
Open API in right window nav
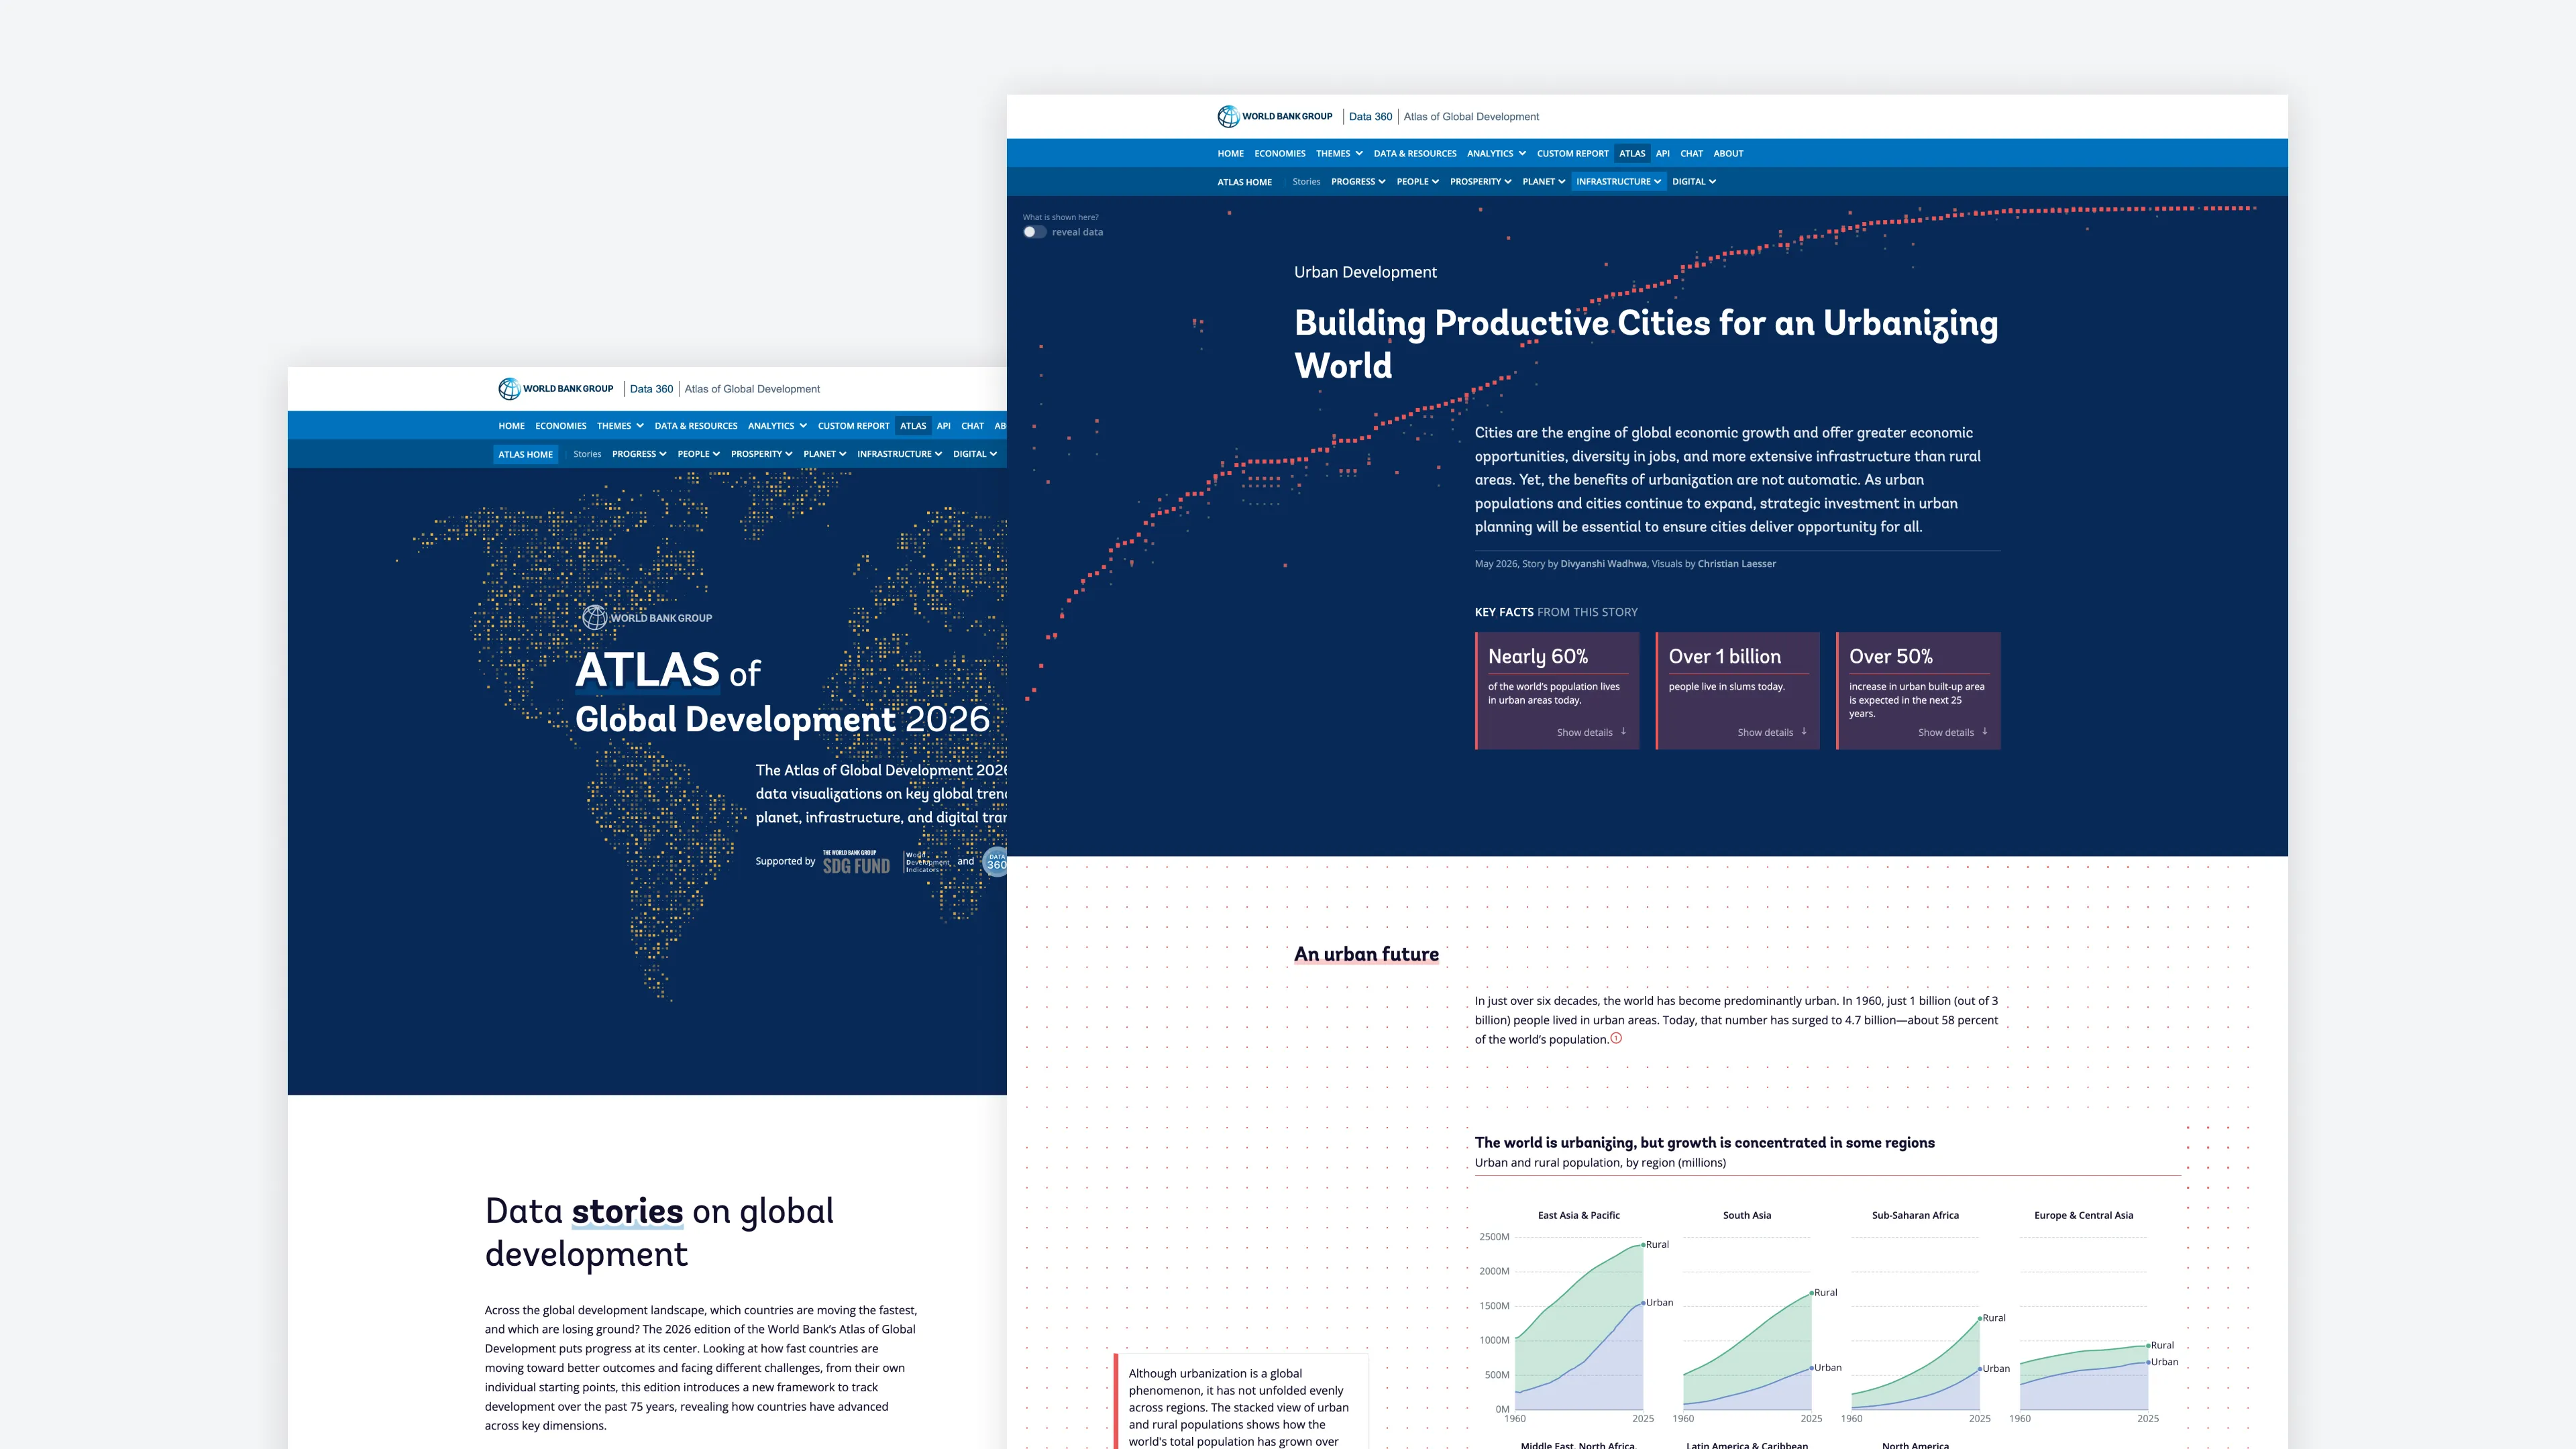tap(1662, 153)
